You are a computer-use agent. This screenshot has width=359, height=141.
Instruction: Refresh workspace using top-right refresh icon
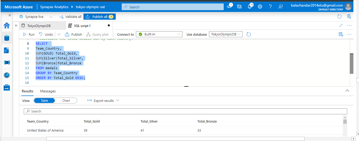tap(340, 16)
